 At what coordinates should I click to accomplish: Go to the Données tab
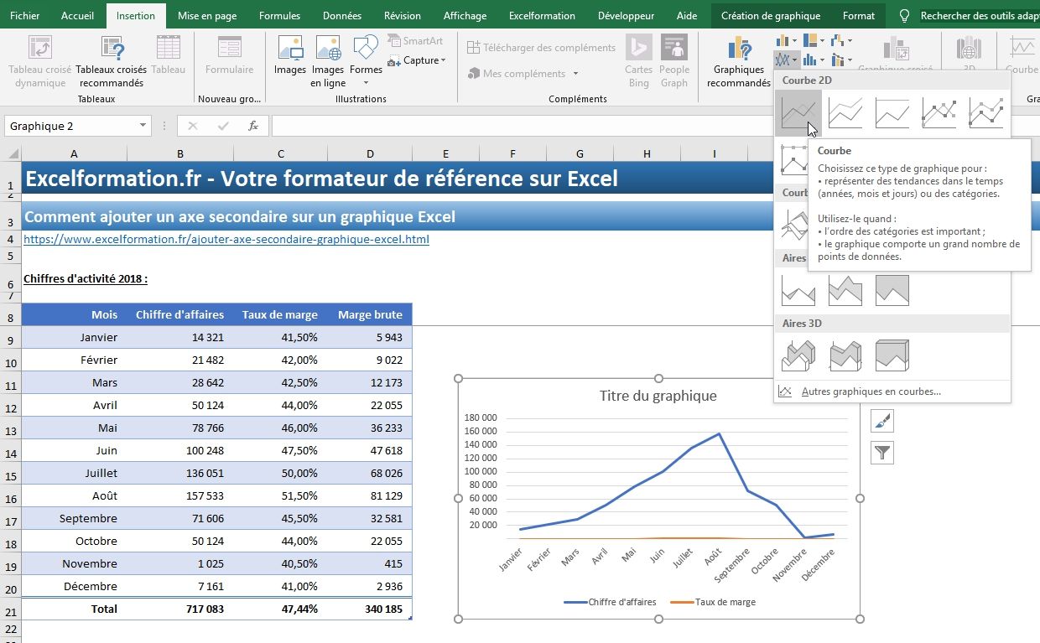(x=342, y=16)
